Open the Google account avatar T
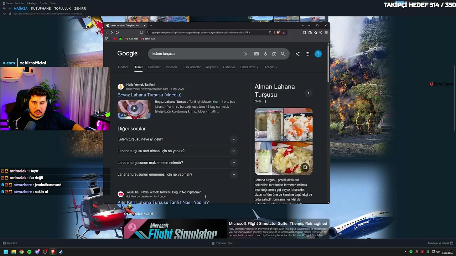The width and height of the screenshot is (456, 256). click(x=318, y=54)
